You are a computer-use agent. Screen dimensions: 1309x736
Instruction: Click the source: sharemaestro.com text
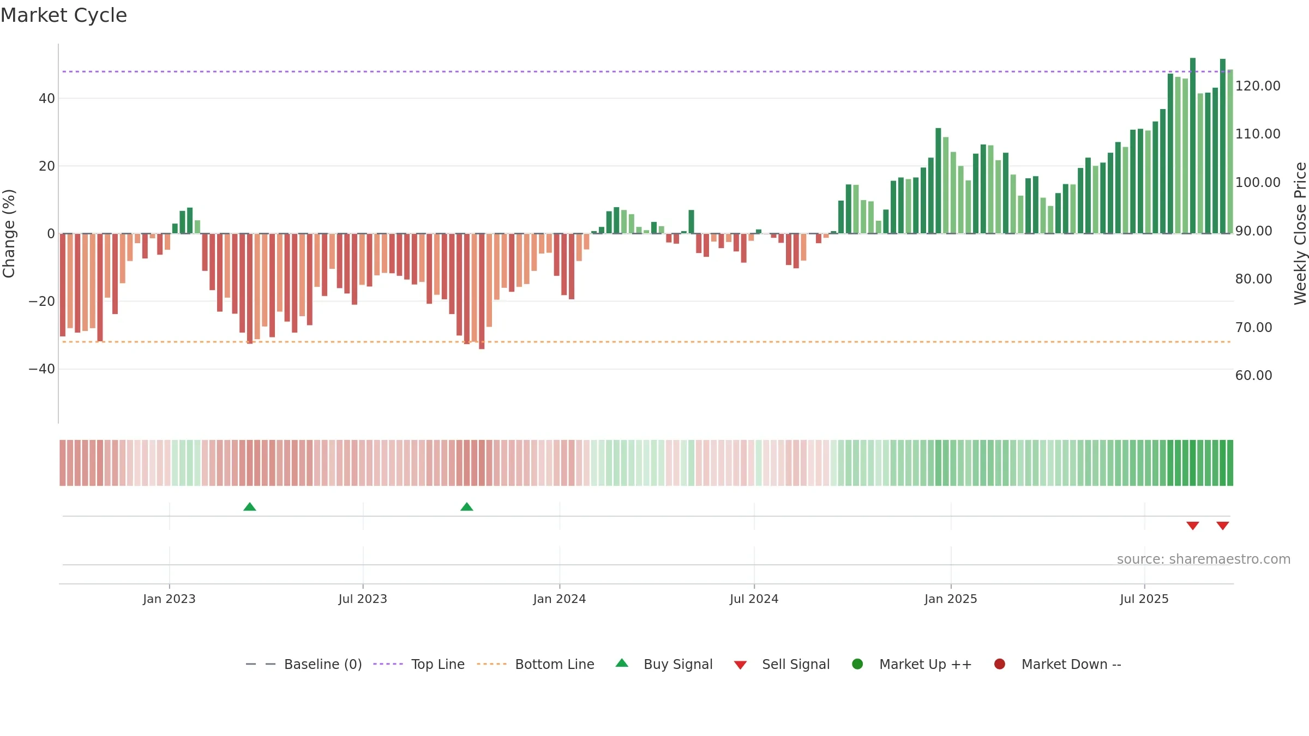tap(1204, 559)
